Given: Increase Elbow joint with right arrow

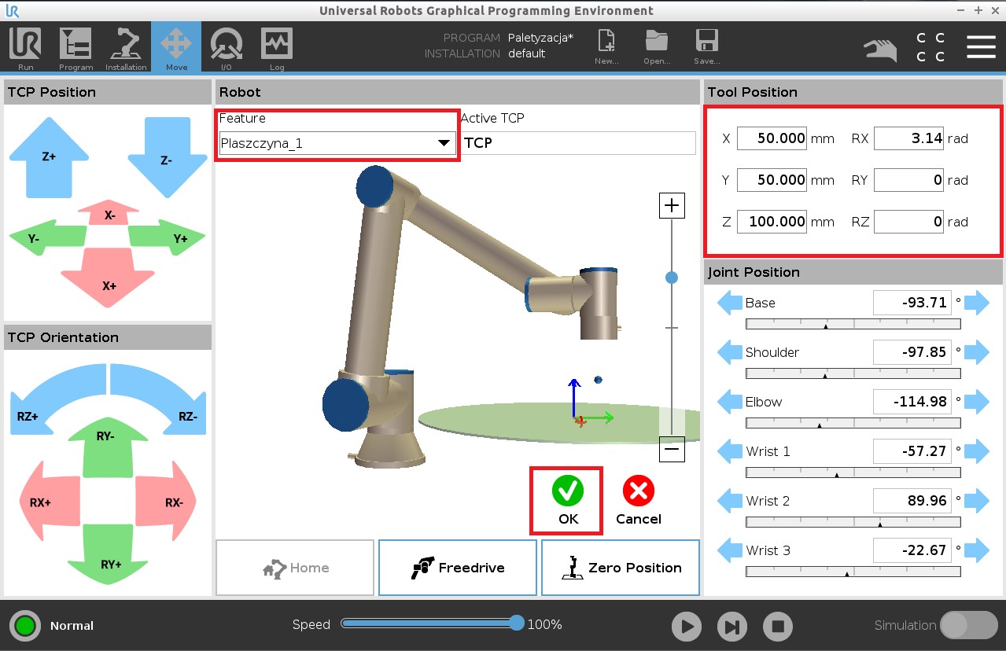Looking at the screenshot, I should (x=977, y=402).
